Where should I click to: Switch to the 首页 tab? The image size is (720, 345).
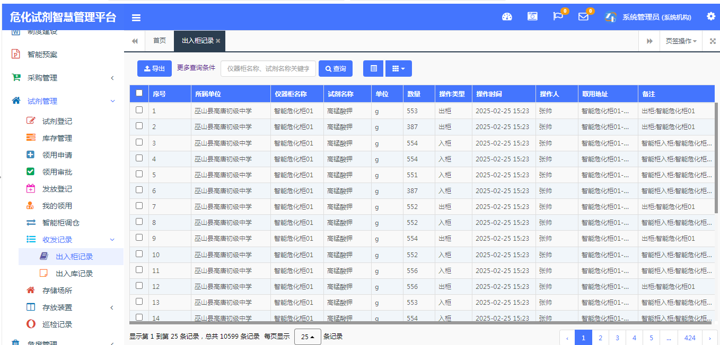pyautogui.click(x=160, y=41)
